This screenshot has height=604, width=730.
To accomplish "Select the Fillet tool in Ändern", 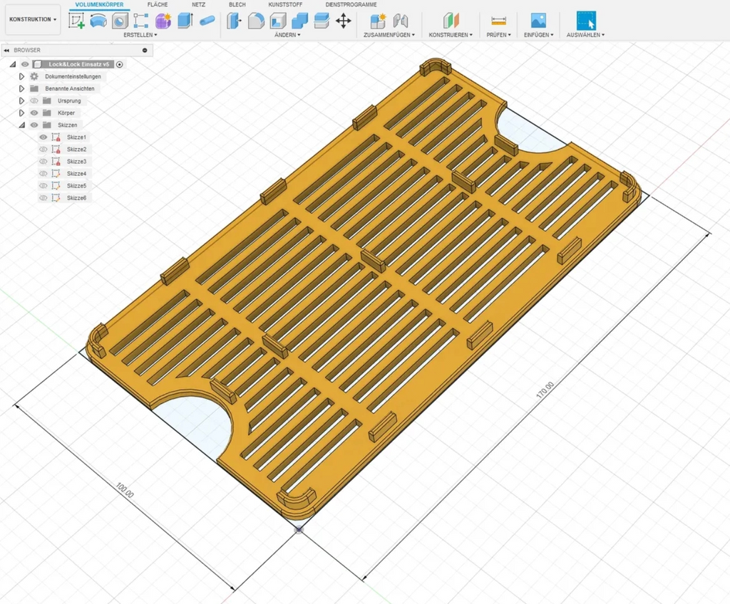I will click(x=256, y=21).
